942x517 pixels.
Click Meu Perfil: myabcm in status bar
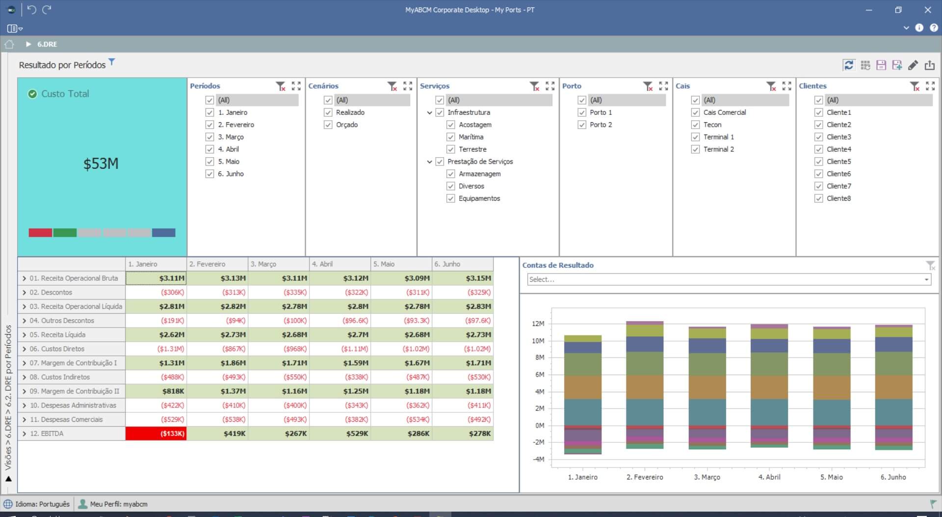[x=113, y=504]
